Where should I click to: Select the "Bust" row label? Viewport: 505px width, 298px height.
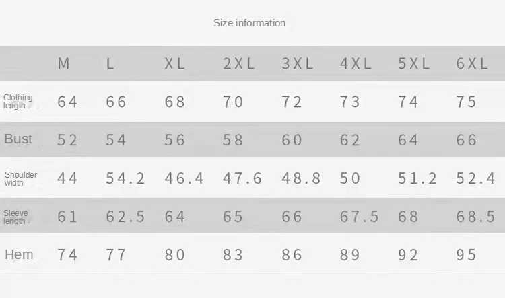pyautogui.click(x=18, y=139)
